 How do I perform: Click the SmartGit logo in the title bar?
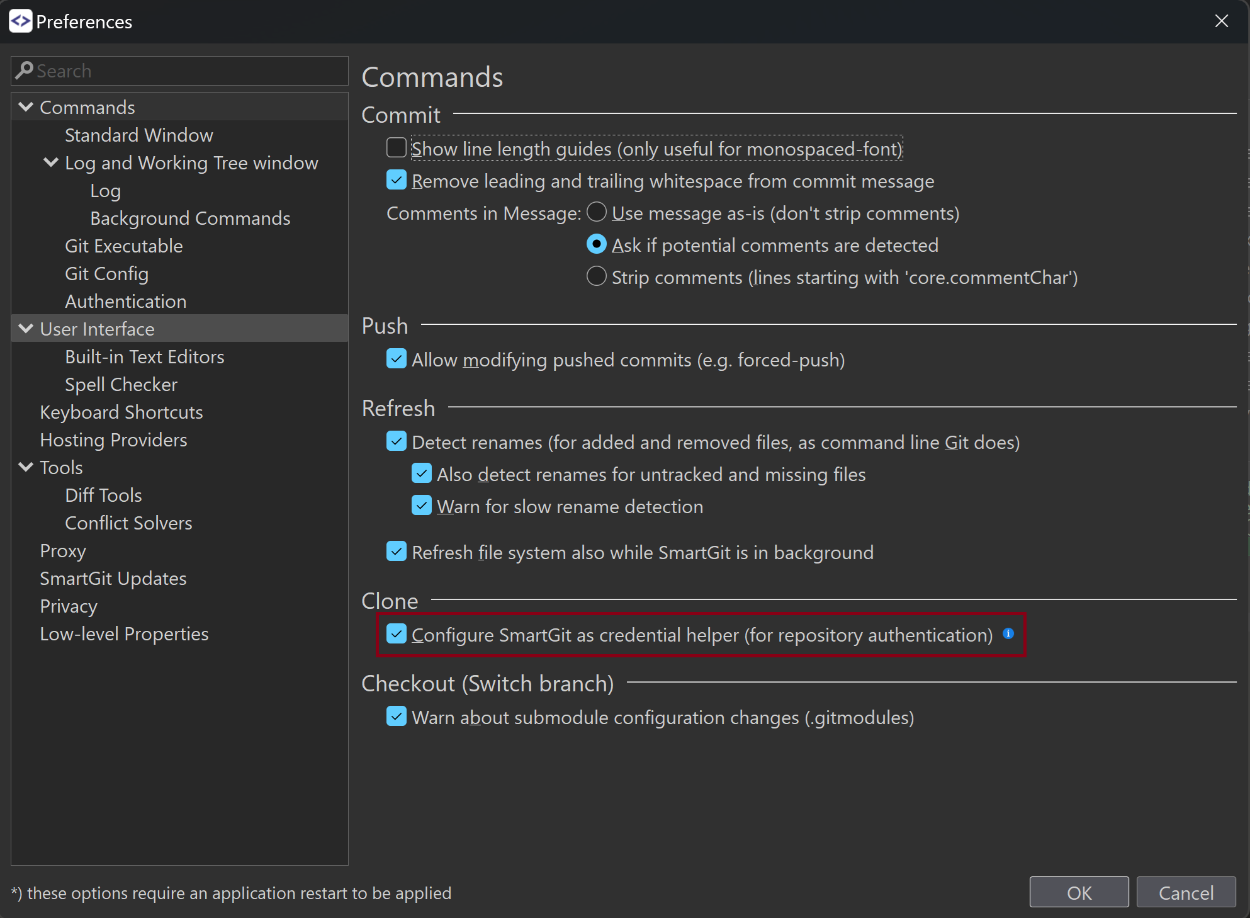point(20,21)
